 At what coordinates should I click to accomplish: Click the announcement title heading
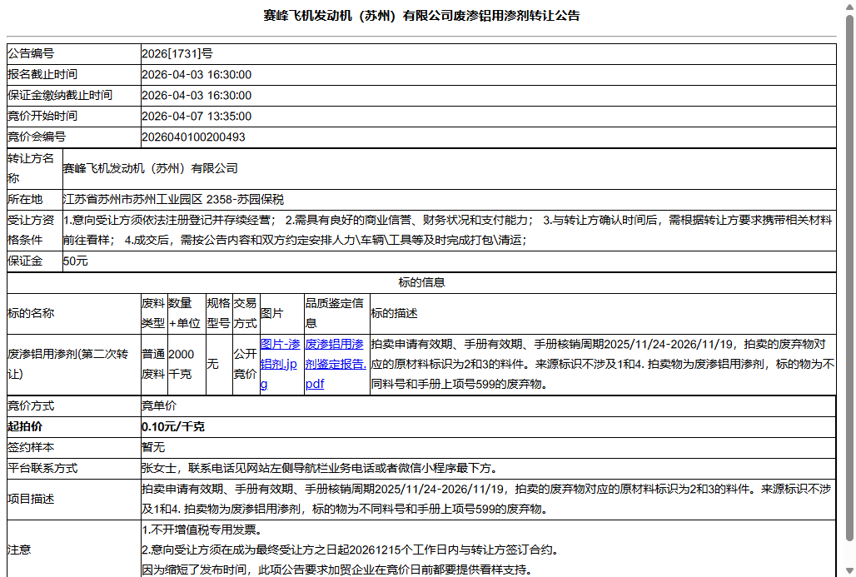[x=421, y=16]
